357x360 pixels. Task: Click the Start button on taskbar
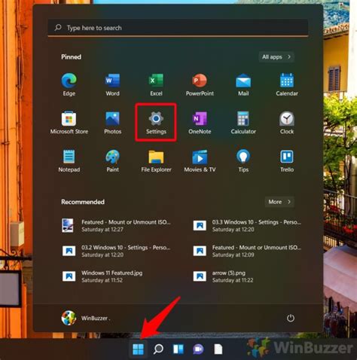[x=138, y=349]
